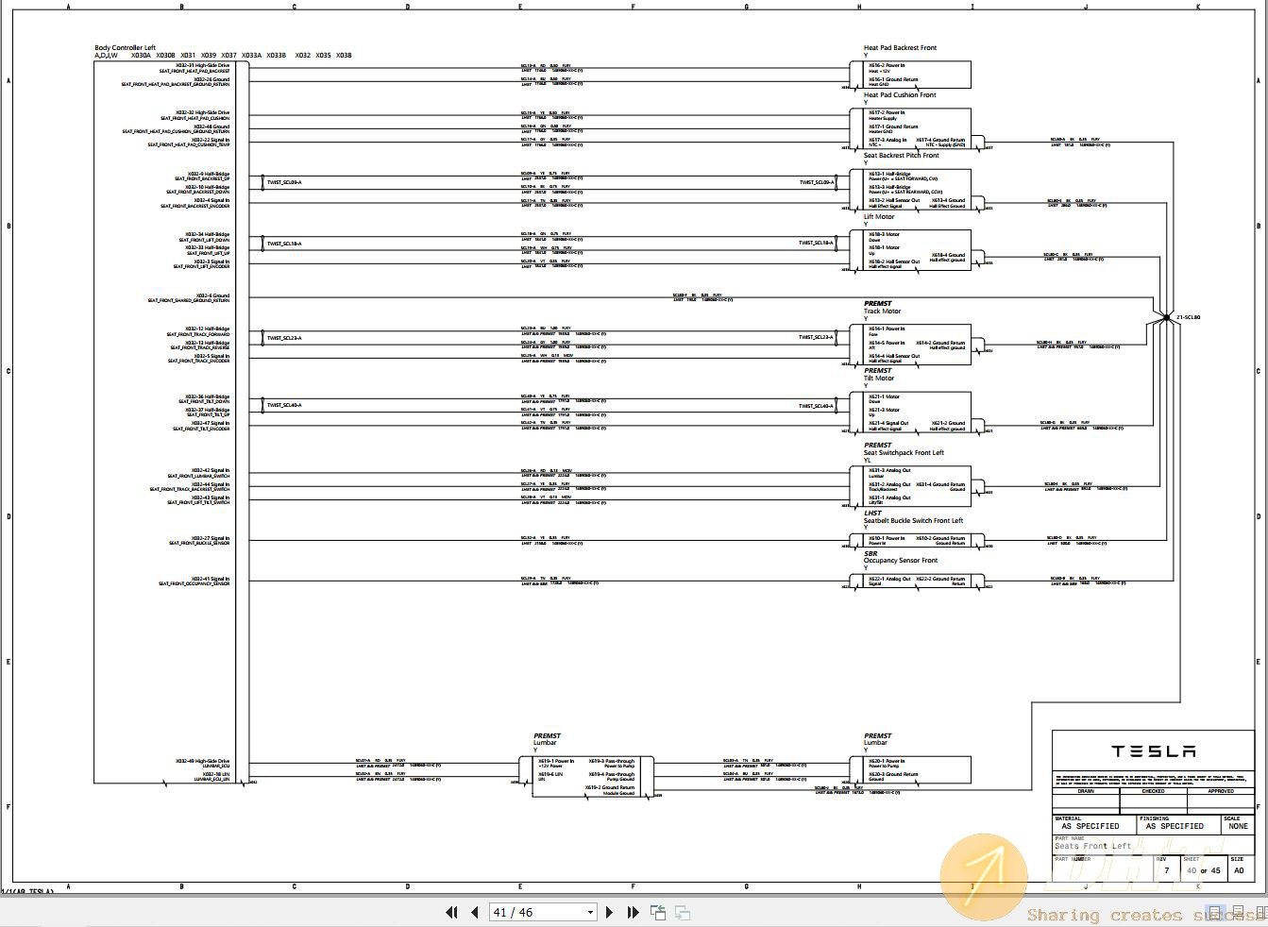The height and width of the screenshot is (927, 1268).
Task: Select connector X033B in header
Action: coord(276,55)
